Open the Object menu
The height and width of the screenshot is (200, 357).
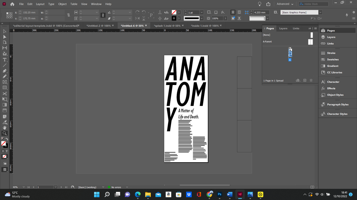coord(62,4)
